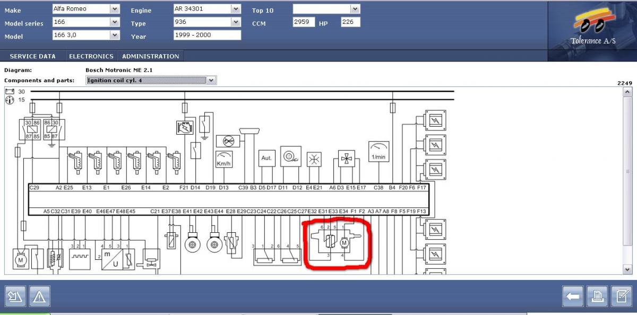Select the Aut. transmission box symbol
Image resolution: width=637 pixels, height=315 pixels.
266,158
